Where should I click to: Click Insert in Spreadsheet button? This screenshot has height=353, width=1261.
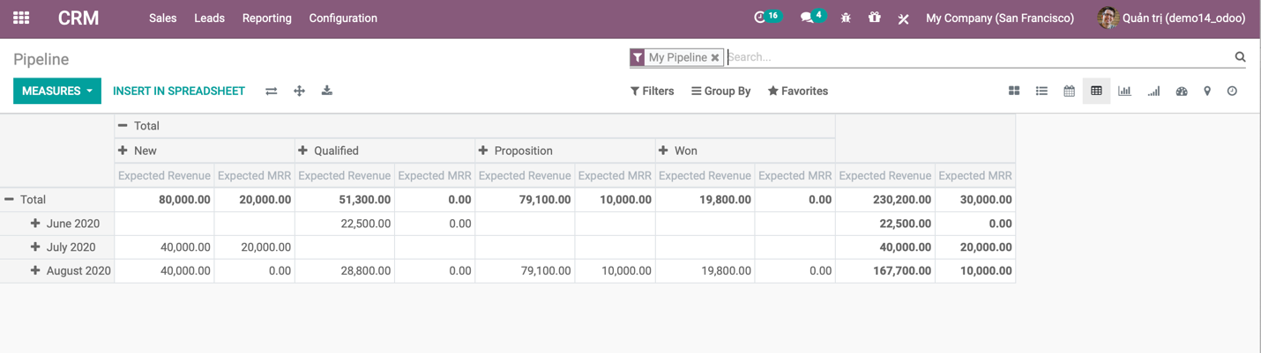[179, 92]
